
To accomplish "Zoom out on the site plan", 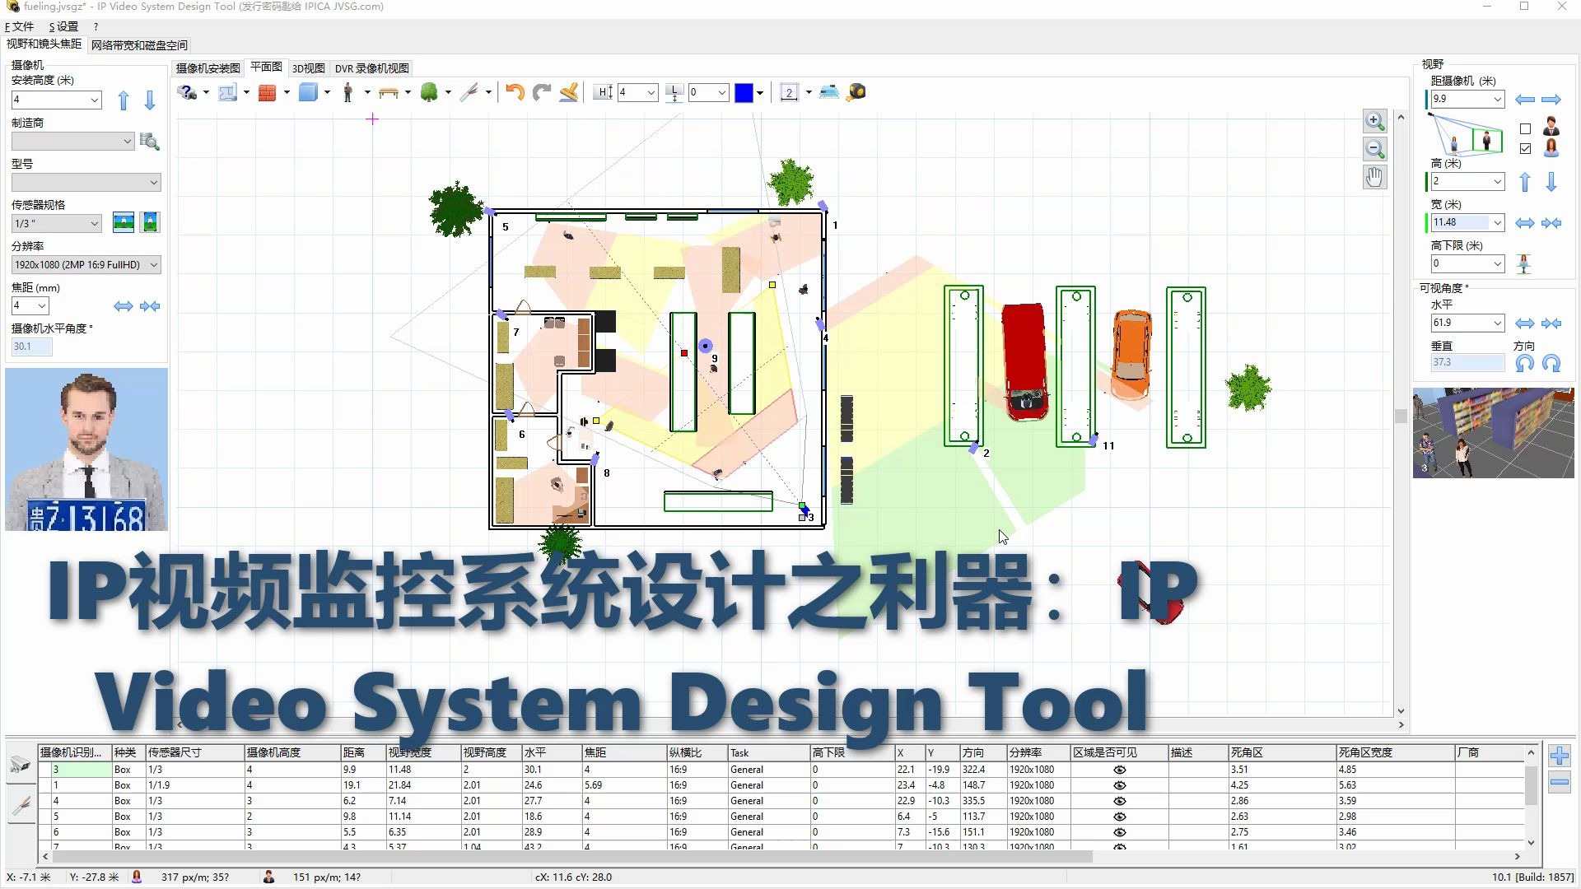I will tap(1374, 149).
